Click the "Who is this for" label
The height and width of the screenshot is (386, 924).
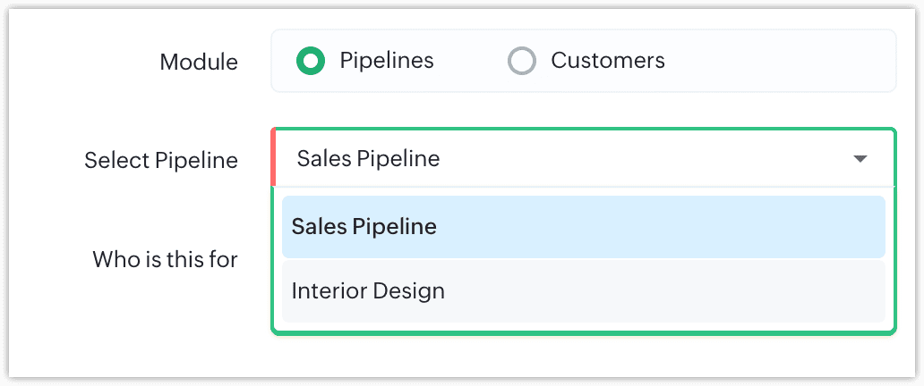click(165, 259)
